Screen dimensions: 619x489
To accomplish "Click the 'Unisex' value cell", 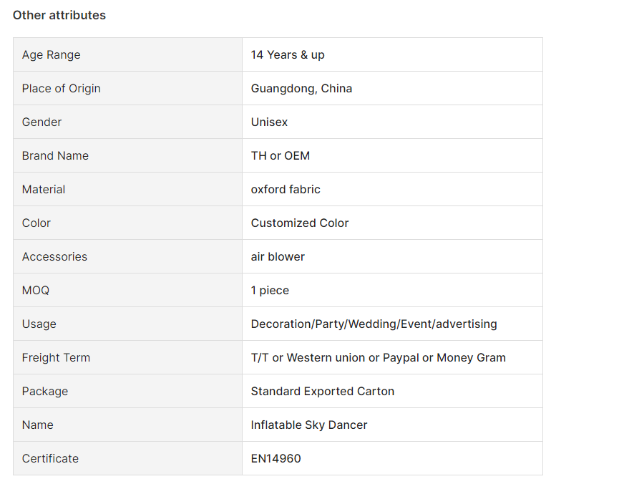I will tap(392, 122).
